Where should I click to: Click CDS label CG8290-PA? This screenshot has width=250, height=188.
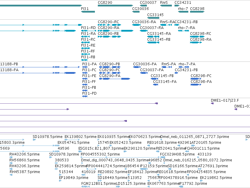[110, 76]
